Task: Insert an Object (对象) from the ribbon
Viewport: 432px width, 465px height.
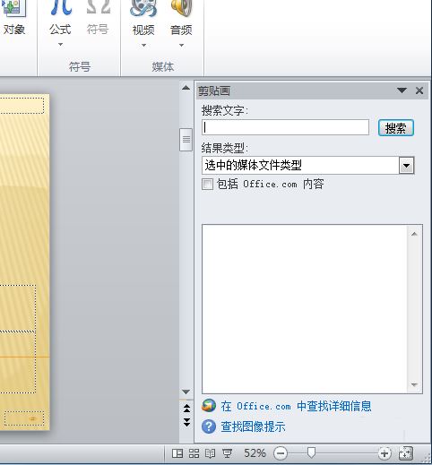Action: (x=13, y=18)
